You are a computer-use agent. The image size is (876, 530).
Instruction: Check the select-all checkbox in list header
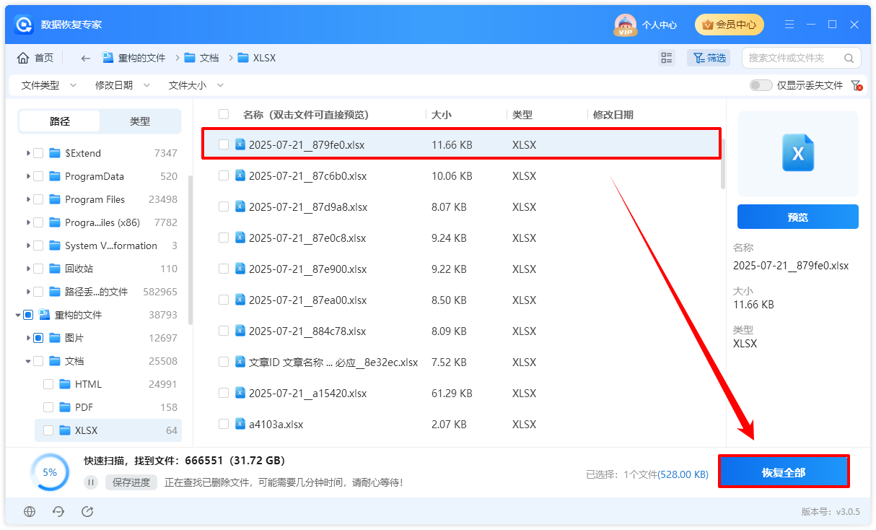[x=224, y=114]
